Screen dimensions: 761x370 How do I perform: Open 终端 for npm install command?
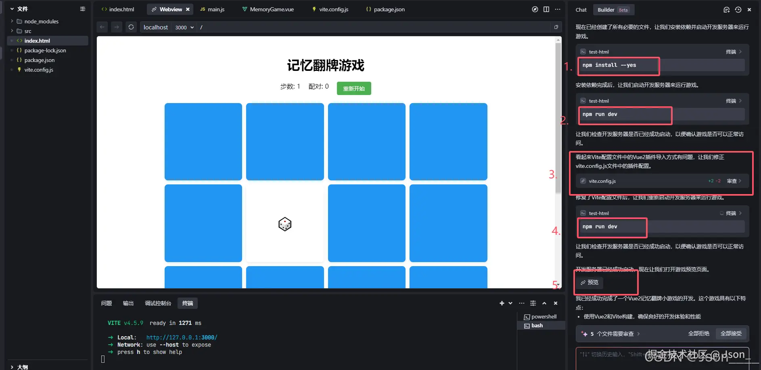[734, 52]
